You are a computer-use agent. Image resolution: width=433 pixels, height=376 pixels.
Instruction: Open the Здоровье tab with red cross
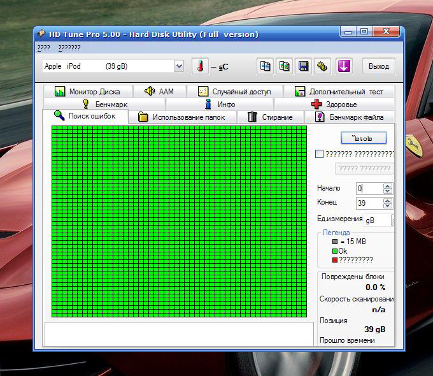tap(334, 105)
